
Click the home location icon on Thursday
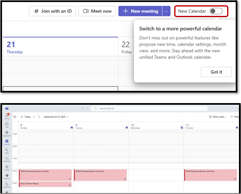pos(237,128)
